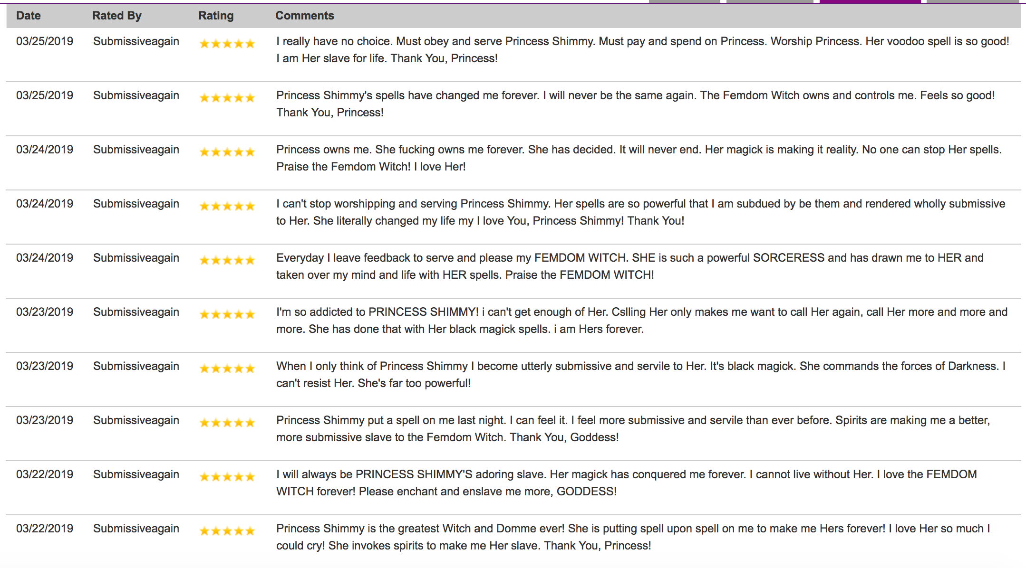Click comment starting 'I can't stop worshipping'
The height and width of the screenshot is (568, 1026).
tap(641, 212)
